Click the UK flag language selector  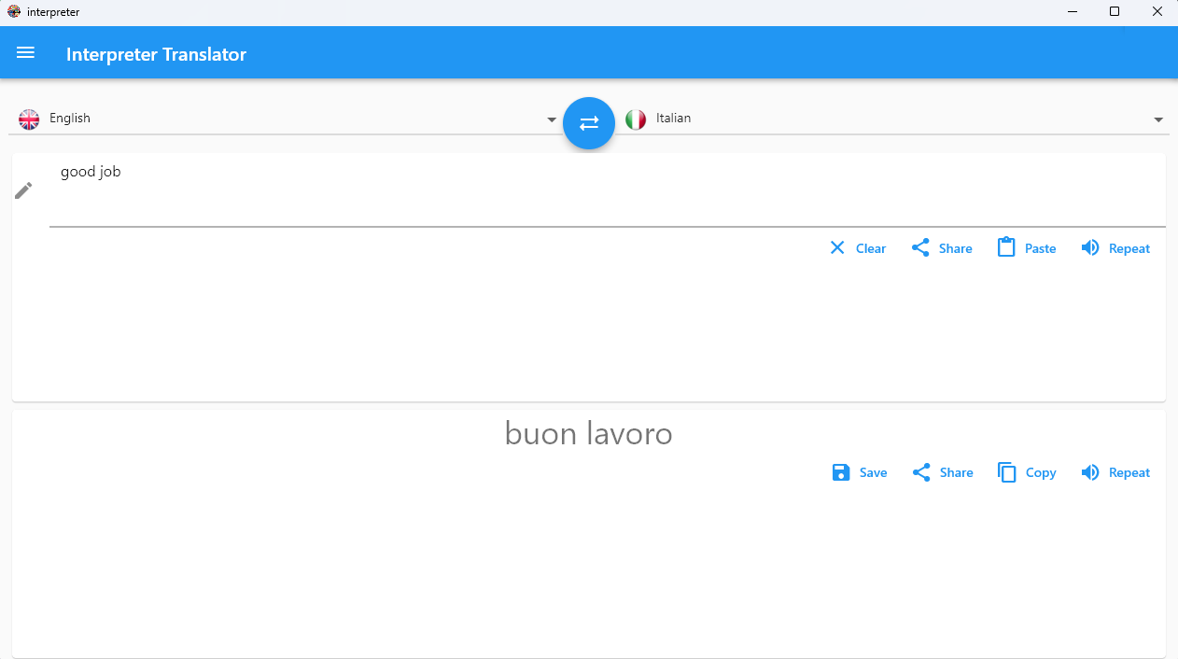[x=30, y=119]
